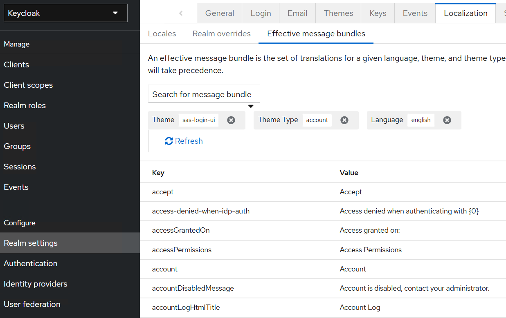This screenshot has height=318, width=506.
Task: Switch to the General tab
Action: click(x=220, y=13)
